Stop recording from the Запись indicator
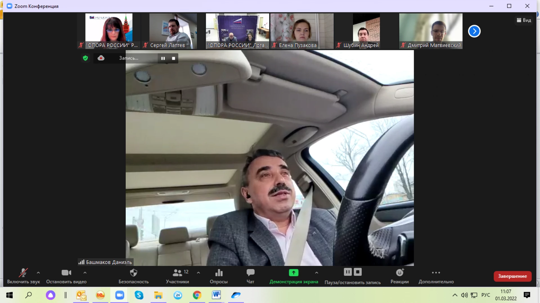Screen dimensions: 540x303 point(174,58)
